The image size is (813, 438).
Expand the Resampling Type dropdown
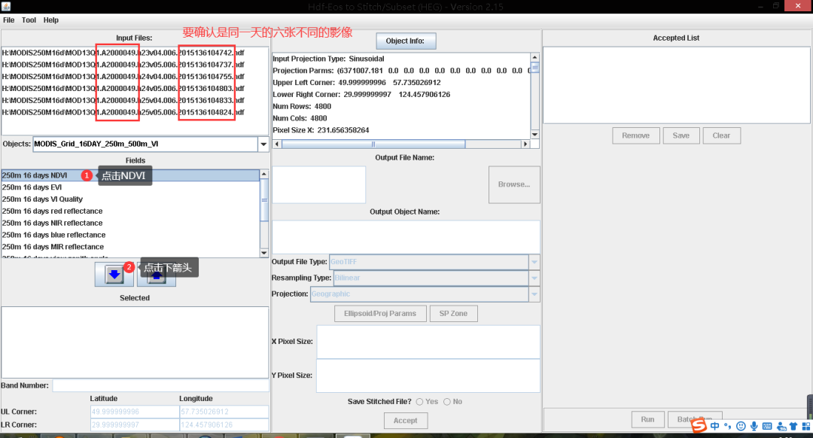[x=534, y=278]
